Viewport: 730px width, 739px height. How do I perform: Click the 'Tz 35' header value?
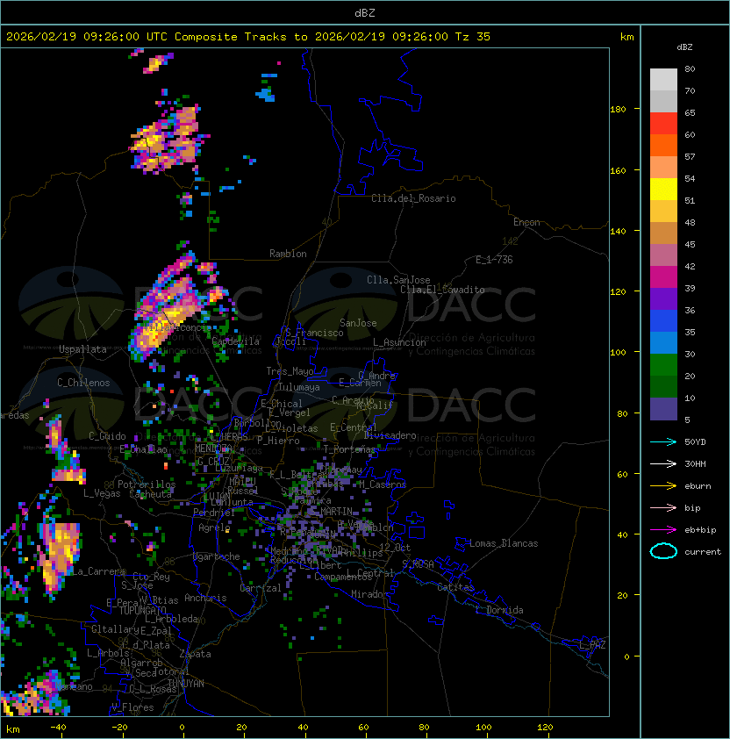coord(473,37)
